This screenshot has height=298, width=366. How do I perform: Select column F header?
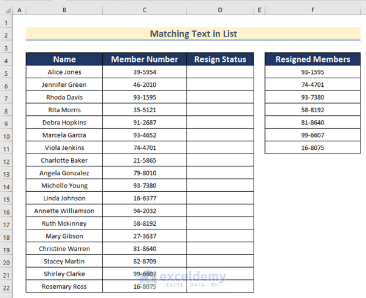[x=312, y=10]
